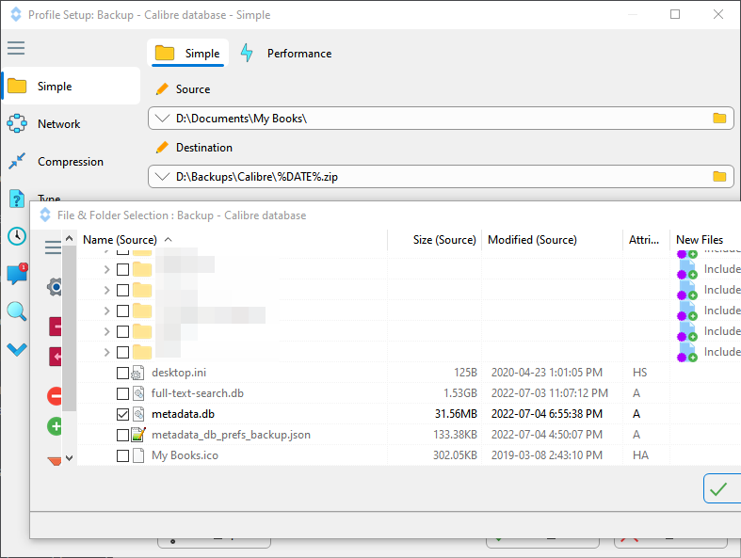Click into the Destination path field with %DATE%.zip
741x558 pixels.
[x=441, y=177]
